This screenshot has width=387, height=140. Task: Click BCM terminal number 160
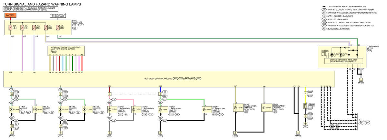point(264,86)
